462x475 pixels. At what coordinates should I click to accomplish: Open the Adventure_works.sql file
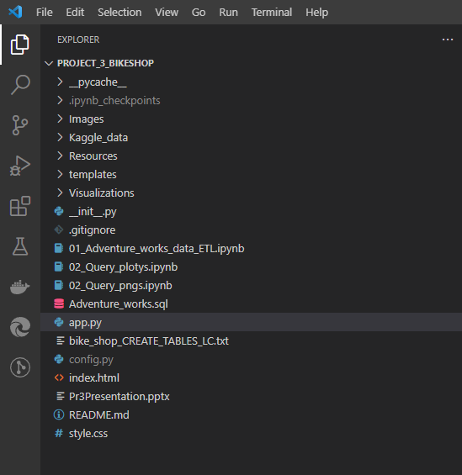coord(119,304)
